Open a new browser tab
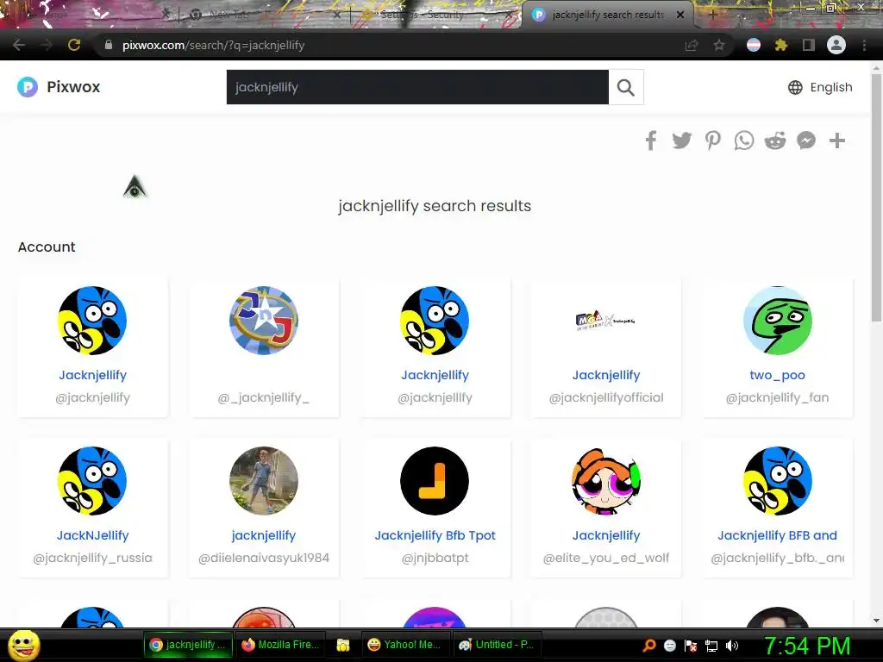The height and width of the screenshot is (662, 883). 712,15
